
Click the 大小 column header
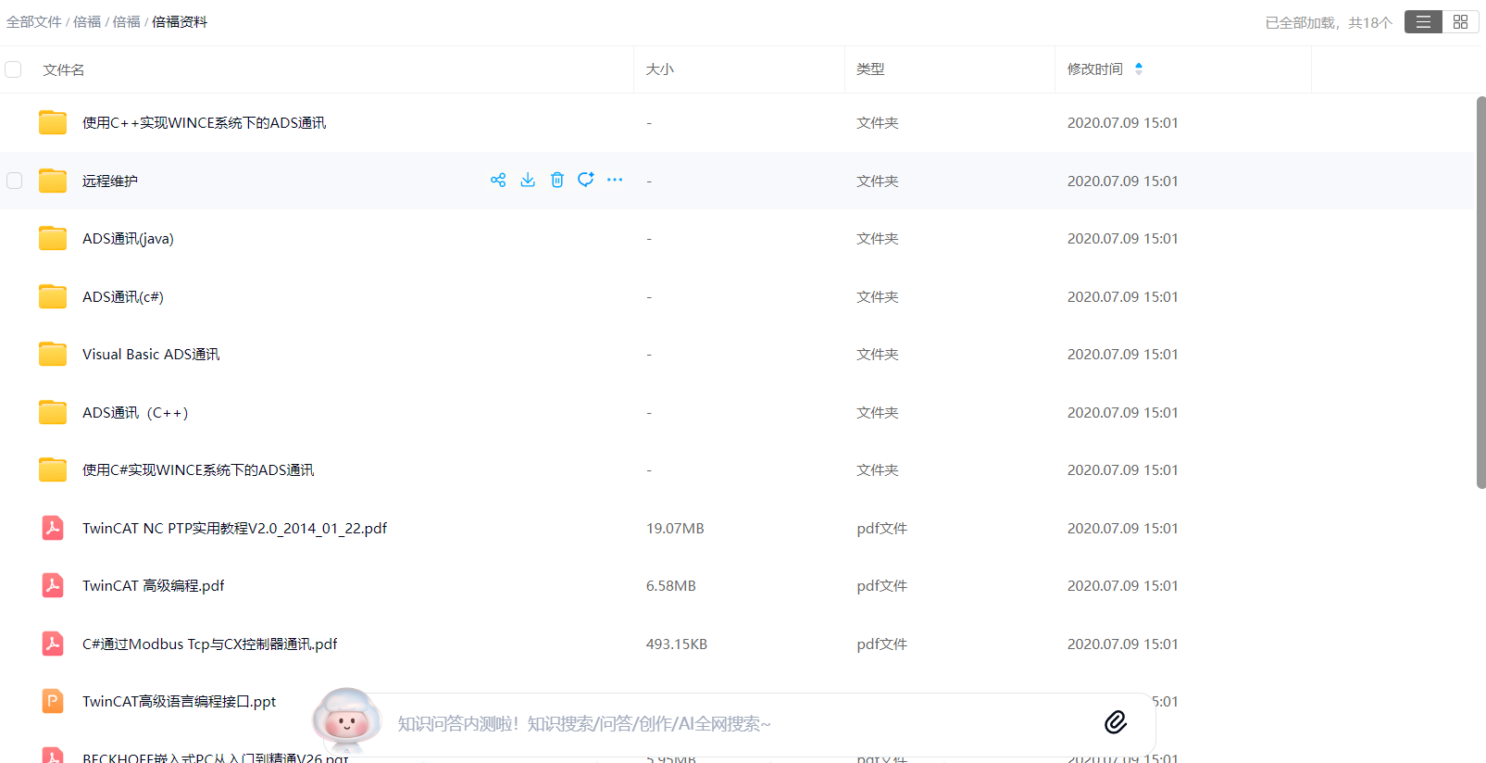(x=659, y=69)
